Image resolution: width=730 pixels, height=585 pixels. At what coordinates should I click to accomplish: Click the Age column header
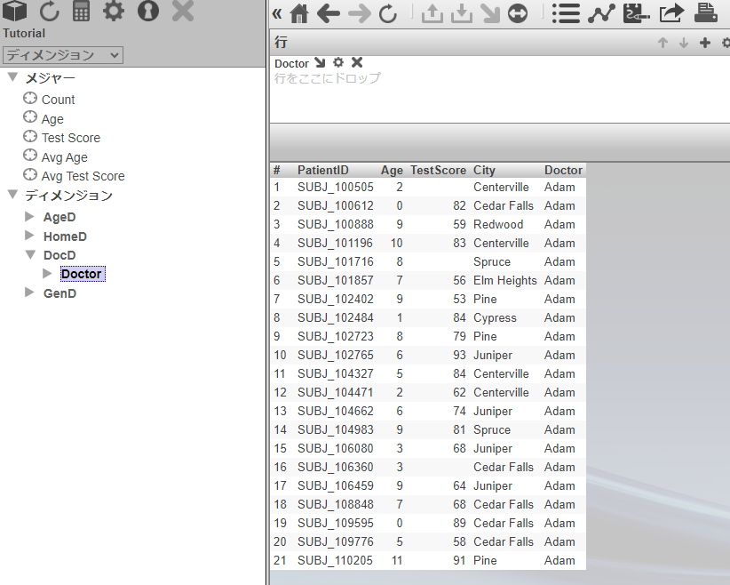click(x=392, y=170)
